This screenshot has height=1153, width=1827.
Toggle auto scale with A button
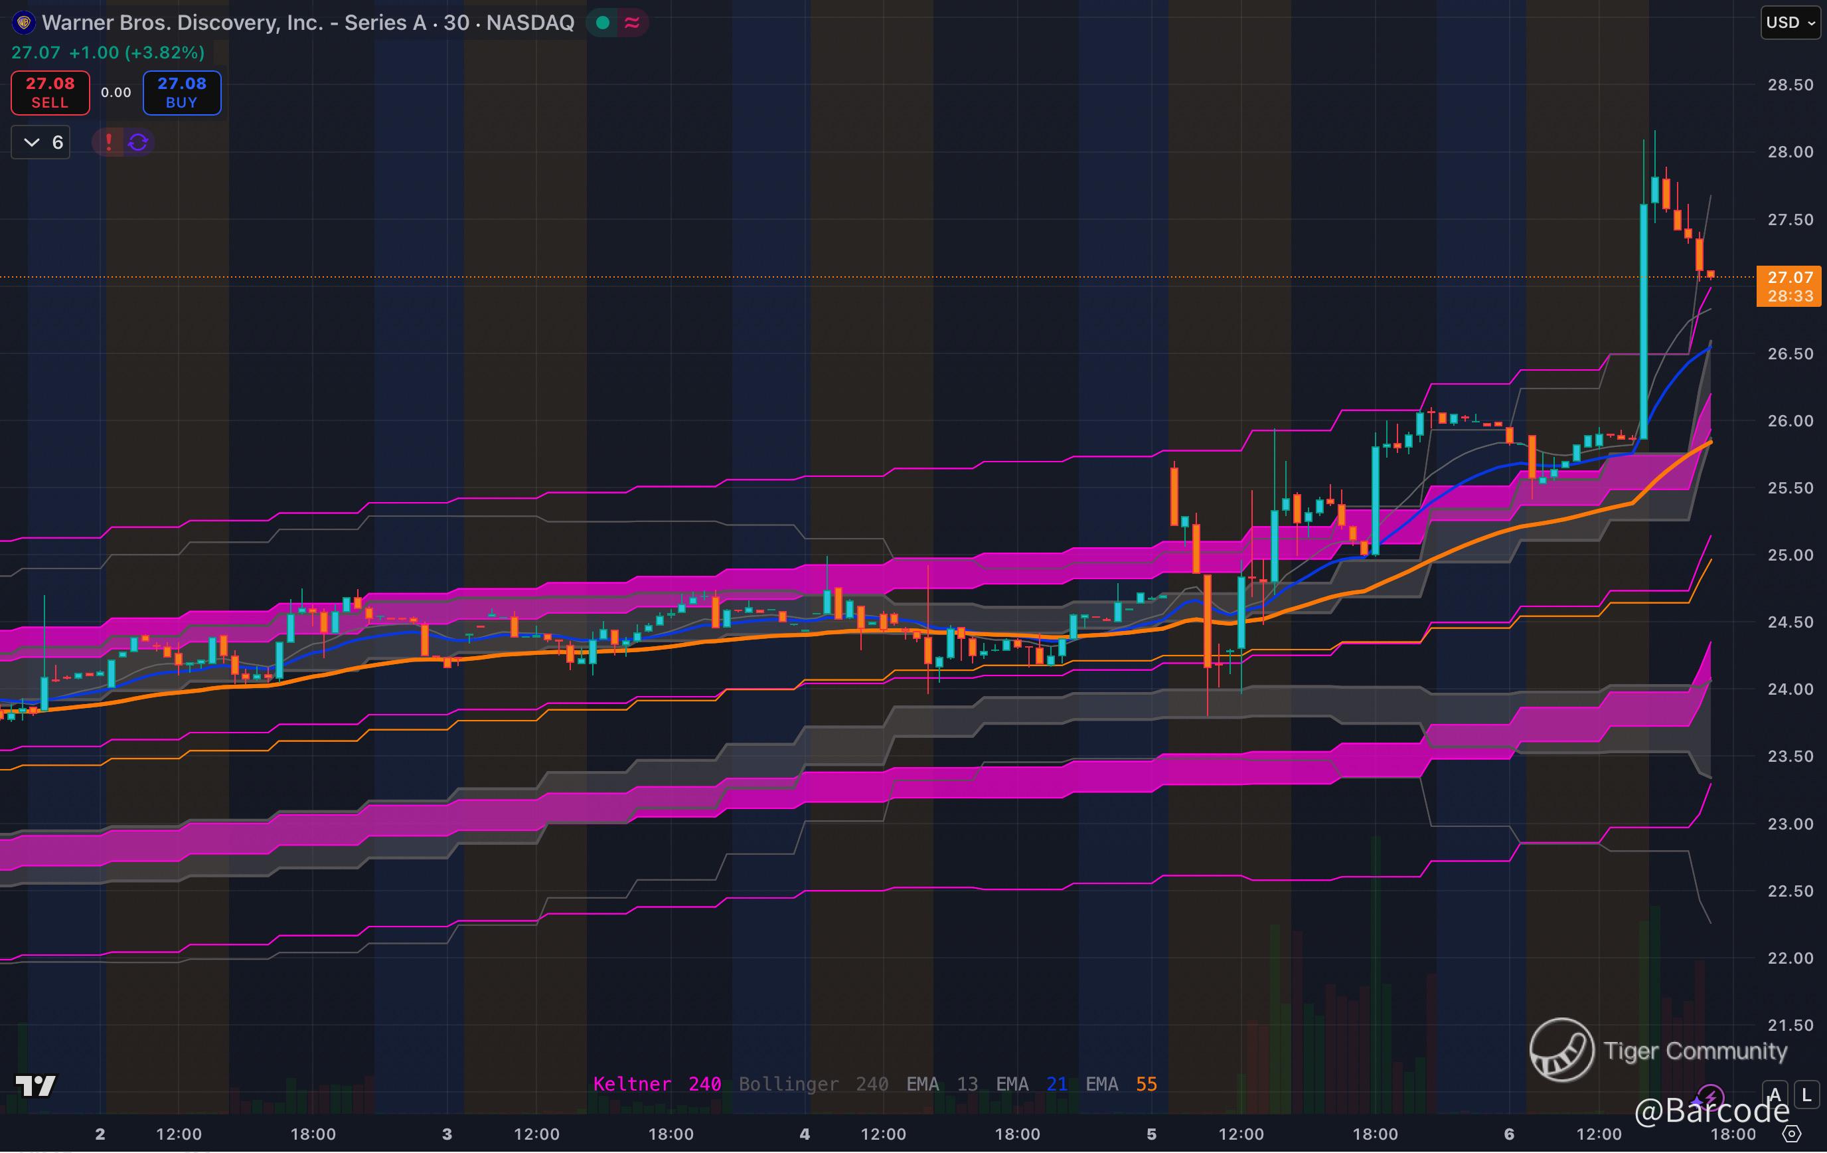pyautogui.click(x=1775, y=1095)
